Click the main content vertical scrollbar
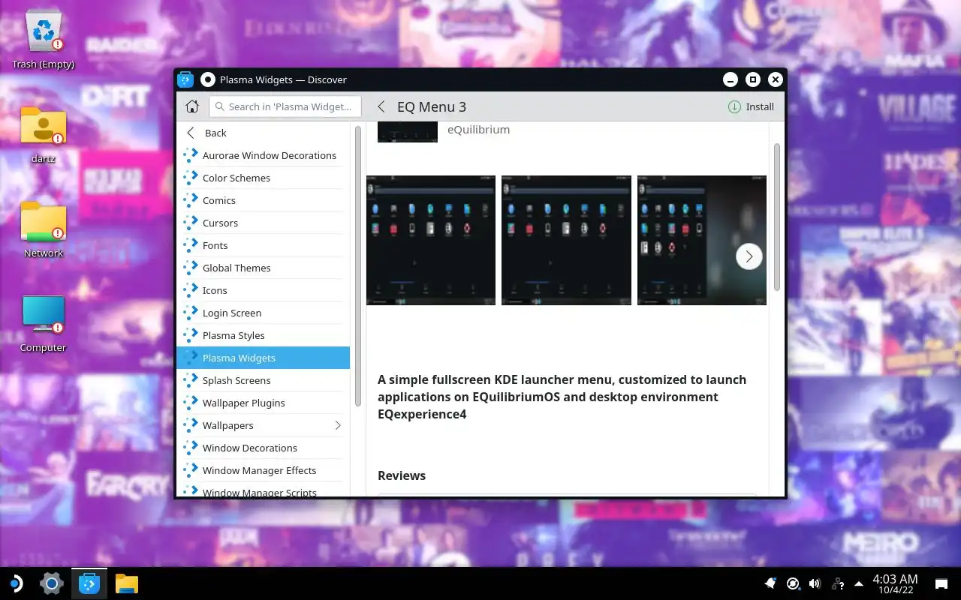The width and height of the screenshot is (961, 600). pos(777,217)
